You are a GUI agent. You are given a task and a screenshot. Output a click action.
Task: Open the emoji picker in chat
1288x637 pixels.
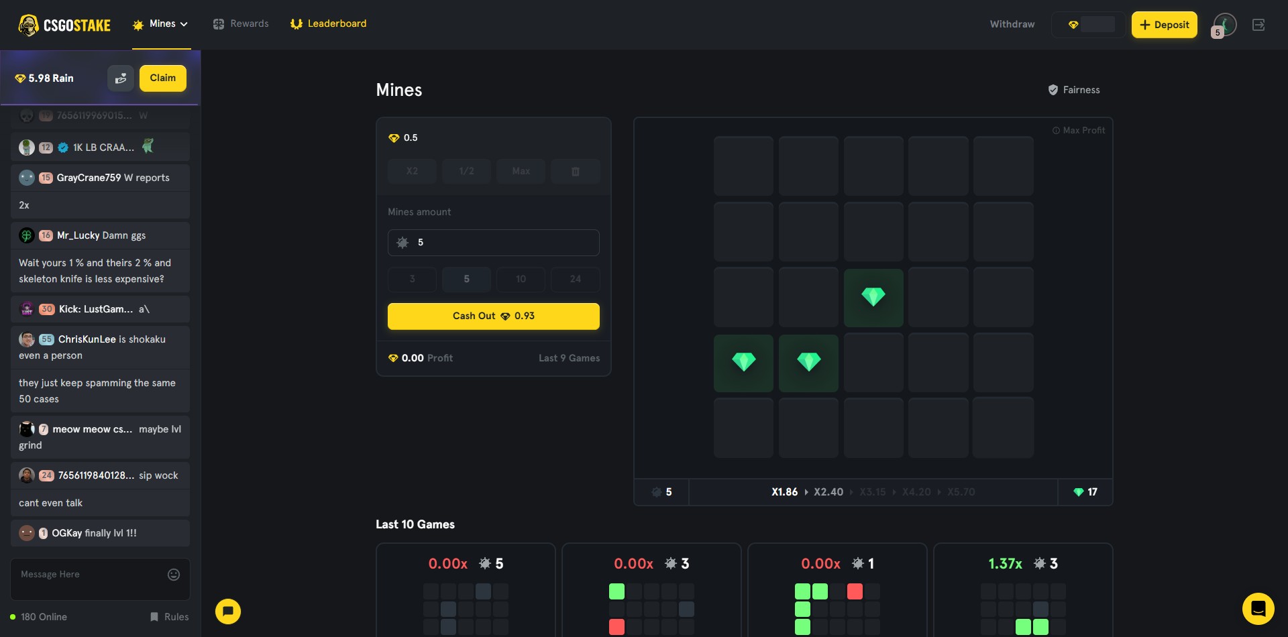(x=174, y=575)
